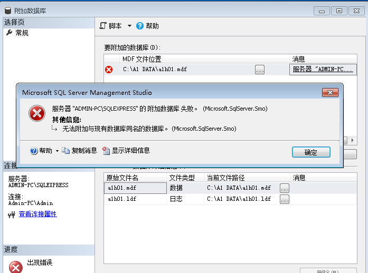
Task: Click the wrench icon beside 常规
Action: click(x=9, y=33)
